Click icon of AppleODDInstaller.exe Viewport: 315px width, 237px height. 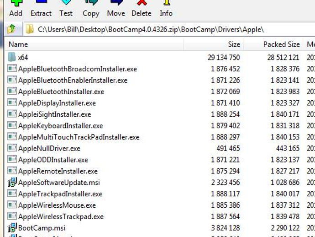click(12, 159)
